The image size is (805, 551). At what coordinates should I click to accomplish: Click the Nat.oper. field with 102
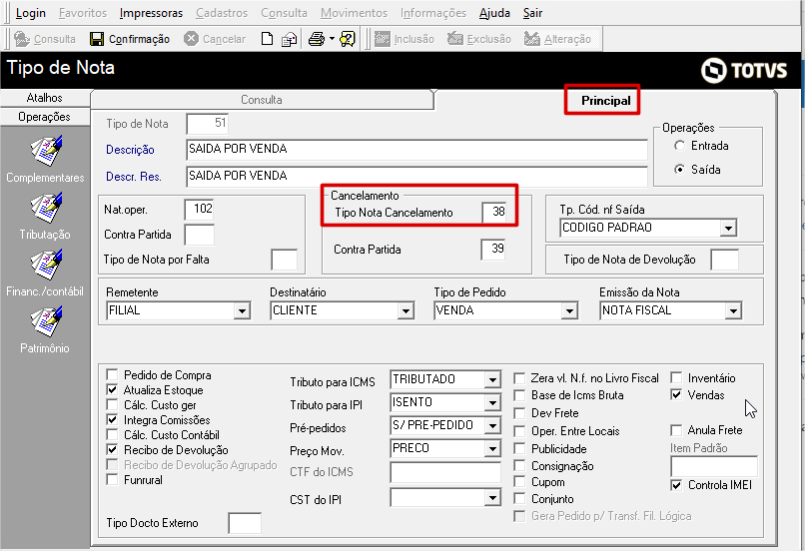tap(199, 209)
